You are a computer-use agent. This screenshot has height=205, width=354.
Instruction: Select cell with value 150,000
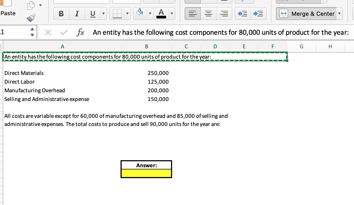point(147,99)
